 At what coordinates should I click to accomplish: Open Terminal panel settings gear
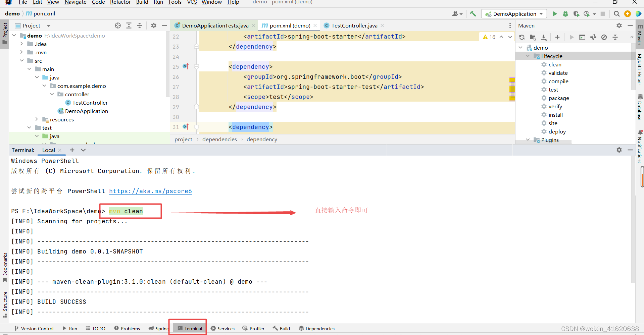(x=619, y=150)
